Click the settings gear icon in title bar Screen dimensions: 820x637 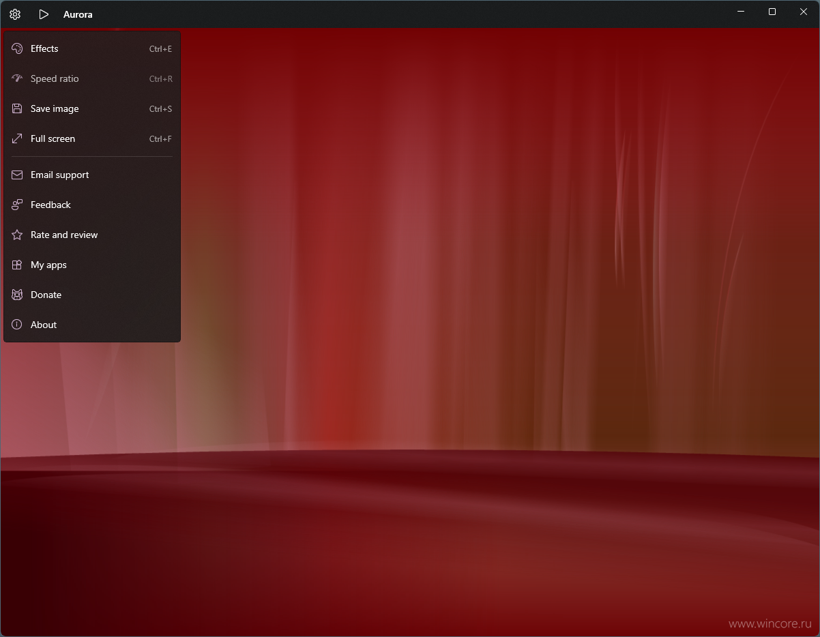pyautogui.click(x=15, y=14)
